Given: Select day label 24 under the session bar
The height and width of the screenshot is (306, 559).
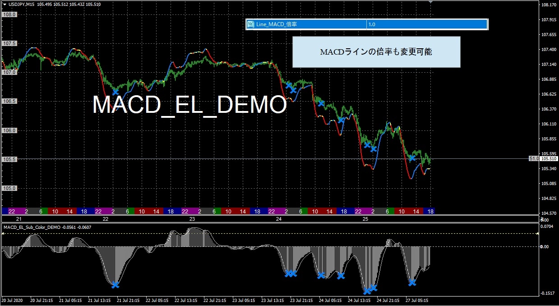Looking at the screenshot, I should coord(279,219).
